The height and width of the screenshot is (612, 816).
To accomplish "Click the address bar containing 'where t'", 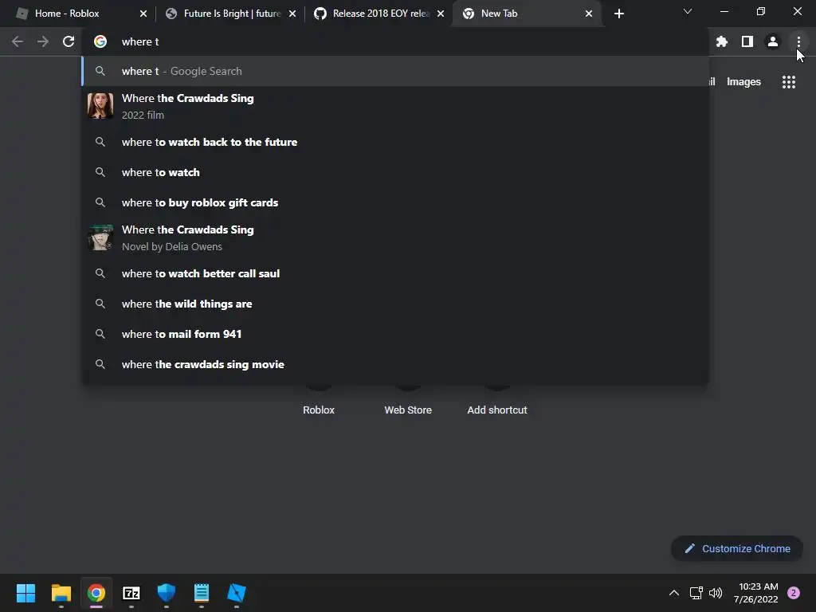I will [395, 41].
